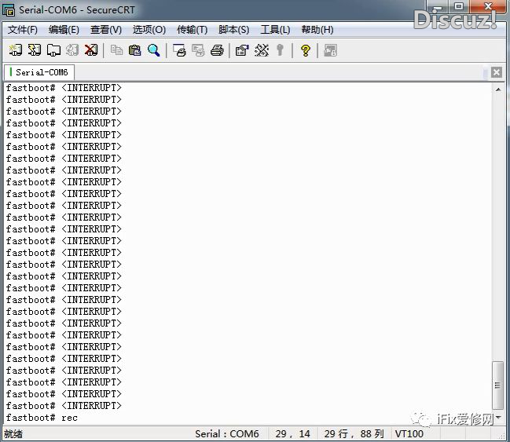
Task: Open Global Options tools icon
Action: [x=262, y=50]
